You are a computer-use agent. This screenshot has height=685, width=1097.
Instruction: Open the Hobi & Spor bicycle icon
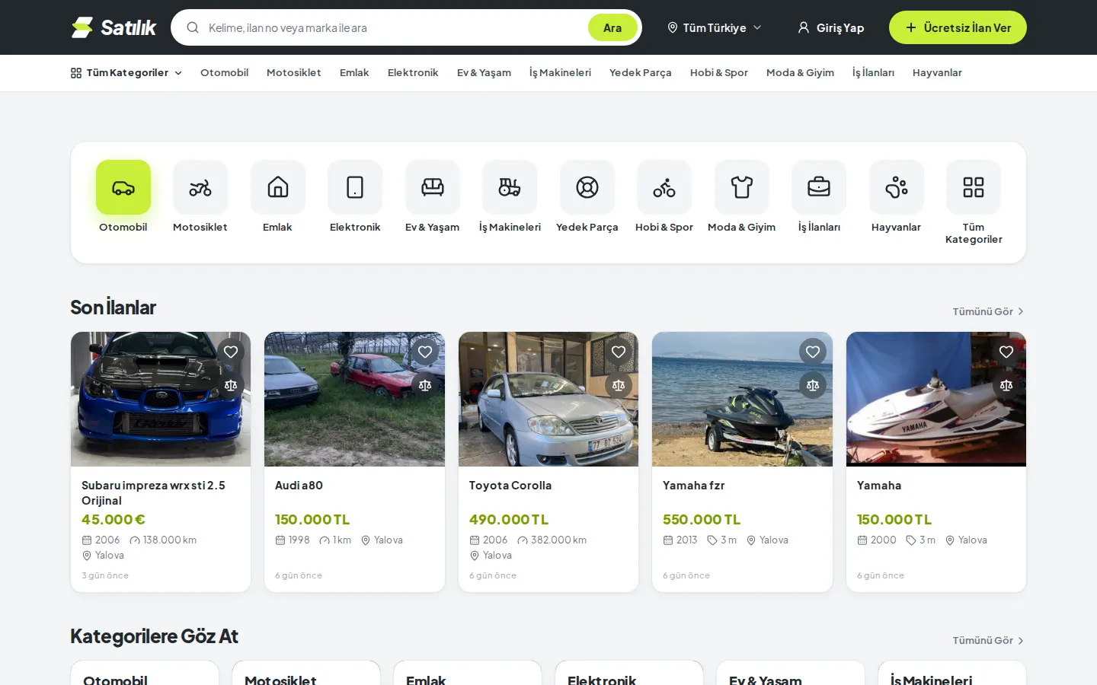(x=664, y=187)
